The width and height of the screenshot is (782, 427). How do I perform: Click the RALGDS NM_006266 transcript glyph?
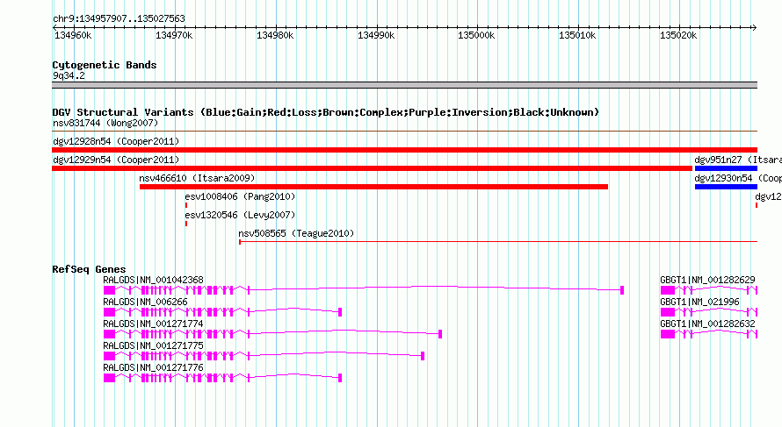223,312
